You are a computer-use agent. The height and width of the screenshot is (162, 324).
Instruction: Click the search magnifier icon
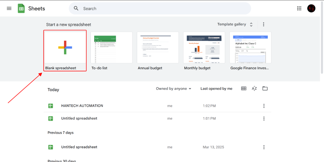76,8
